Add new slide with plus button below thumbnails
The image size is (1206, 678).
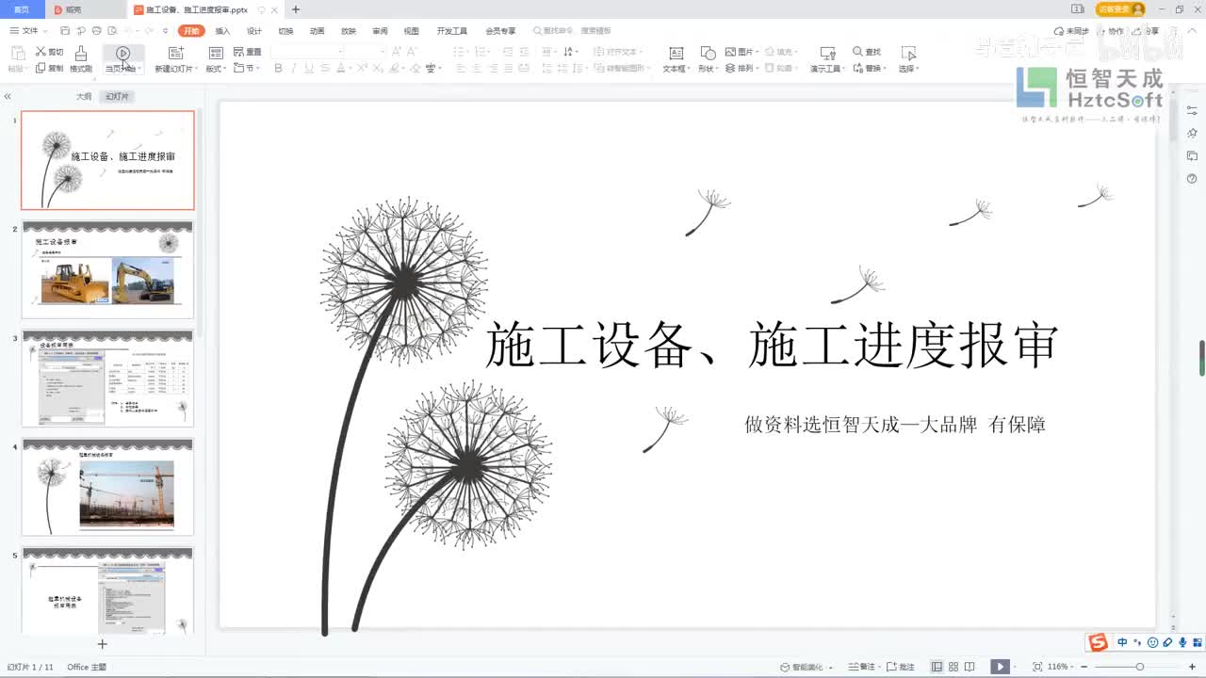click(103, 644)
